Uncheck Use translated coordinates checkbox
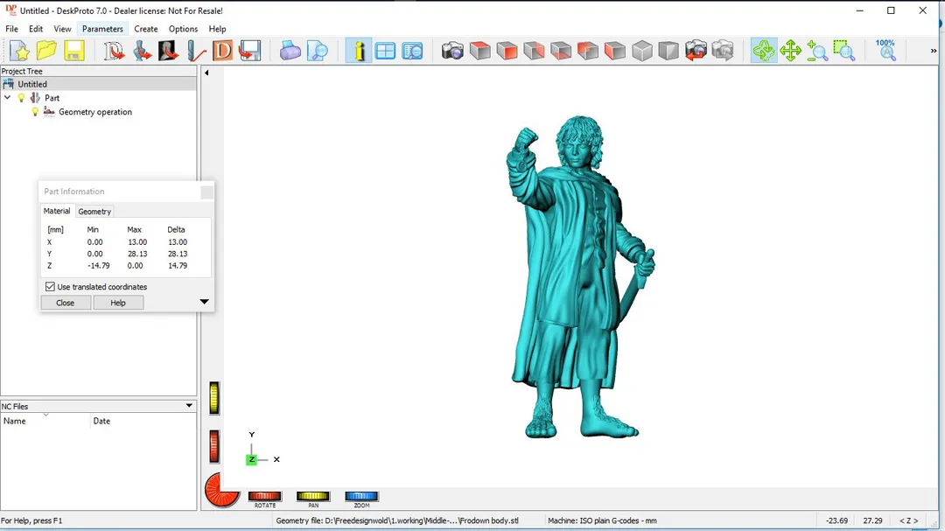945x531 pixels. (50, 287)
